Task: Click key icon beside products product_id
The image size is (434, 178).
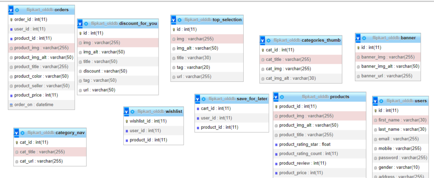Action: point(276,107)
